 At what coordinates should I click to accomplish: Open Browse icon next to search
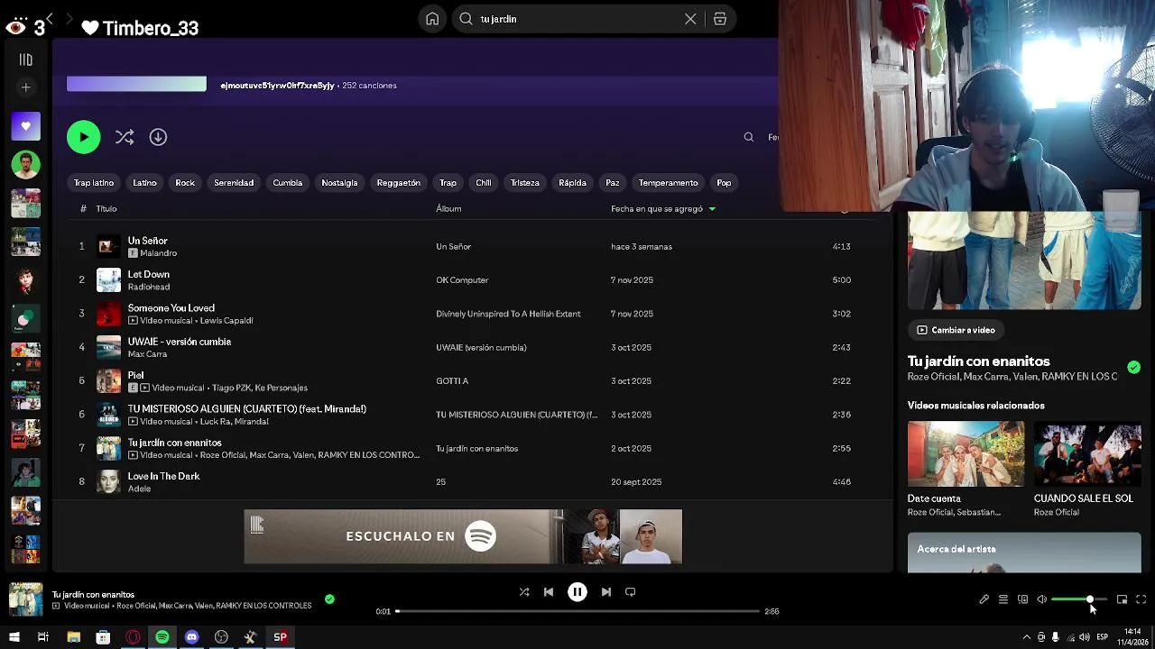tap(720, 19)
